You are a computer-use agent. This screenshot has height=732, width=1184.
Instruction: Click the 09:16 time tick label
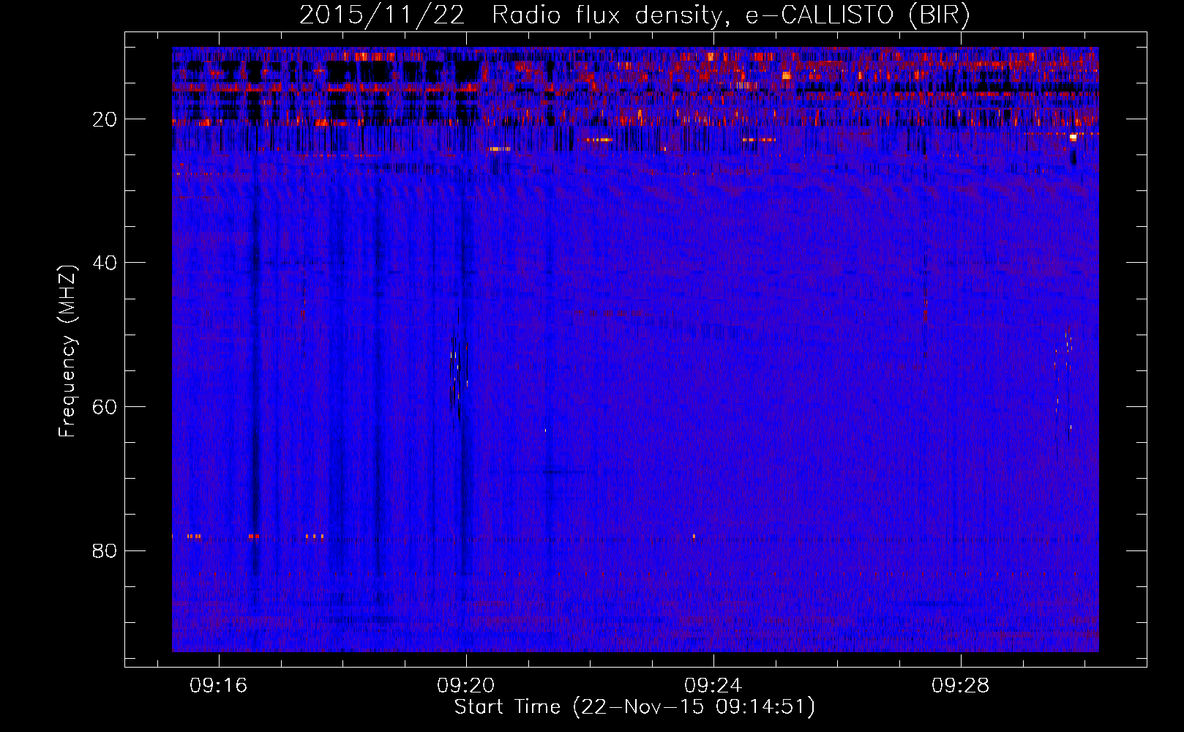219,686
